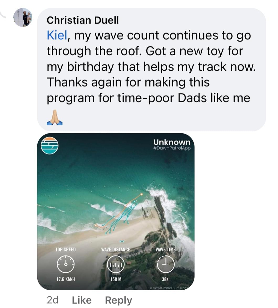The height and width of the screenshot is (308, 278).
Task: Click the Dawn Patrol Surf Tracker copyright text
Action: (x=169, y=288)
